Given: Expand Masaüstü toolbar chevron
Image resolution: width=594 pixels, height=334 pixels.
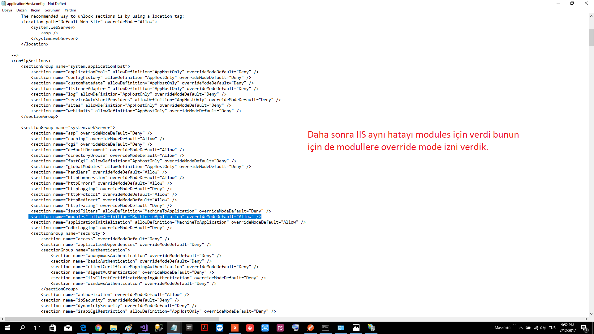Looking at the screenshot, I should pos(514,325).
